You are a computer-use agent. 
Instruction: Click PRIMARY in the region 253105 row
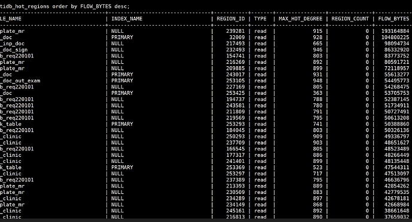pos(122,81)
